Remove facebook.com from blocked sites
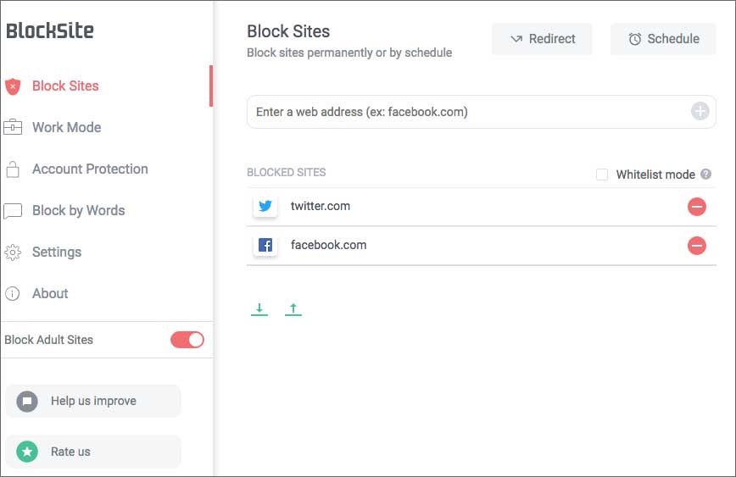Viewport: 736px width, 477px height. click(697, 246)
